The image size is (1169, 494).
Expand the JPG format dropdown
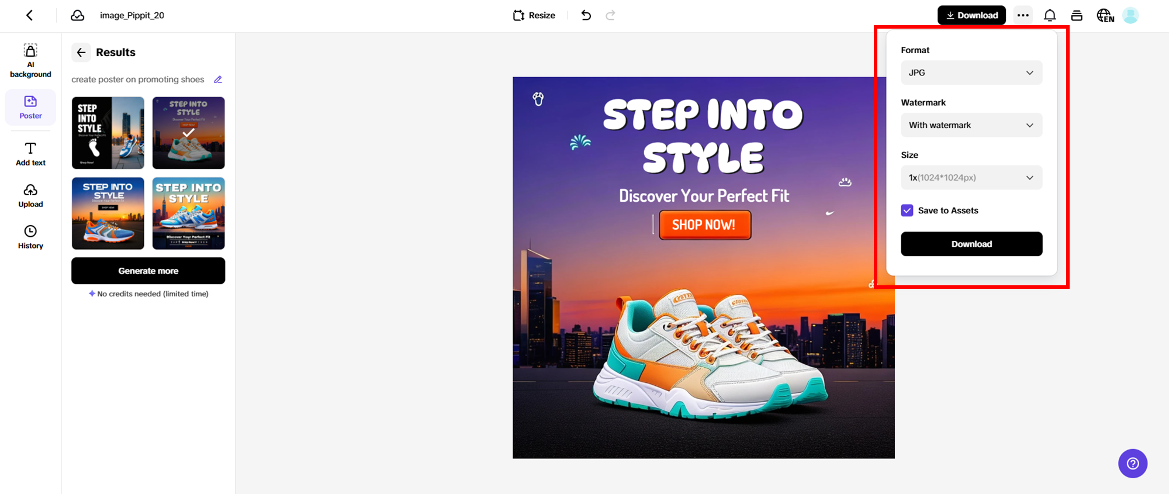coord(971,72)
